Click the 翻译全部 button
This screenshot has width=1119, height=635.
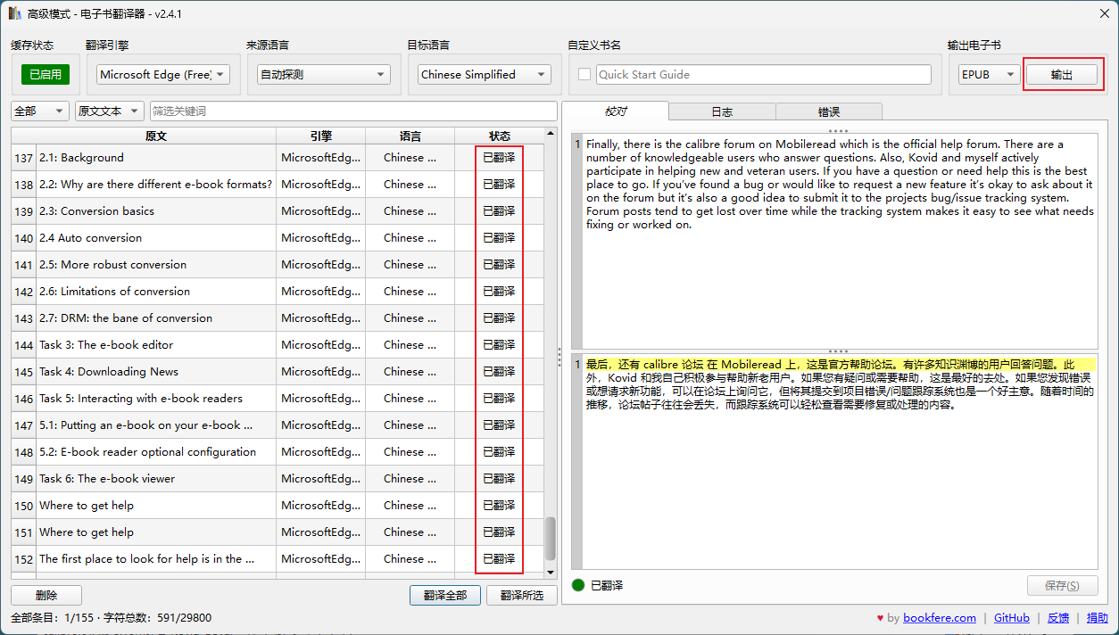(445, 595)
